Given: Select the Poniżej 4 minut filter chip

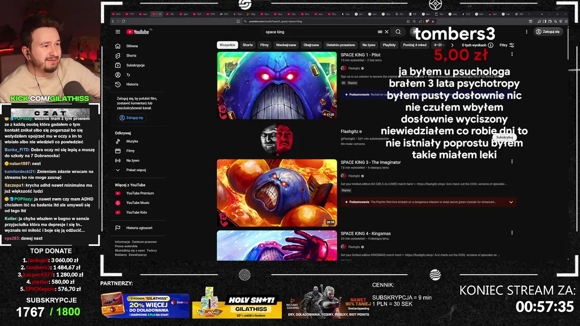Looking at the screenshot, I should coord(415,45).
